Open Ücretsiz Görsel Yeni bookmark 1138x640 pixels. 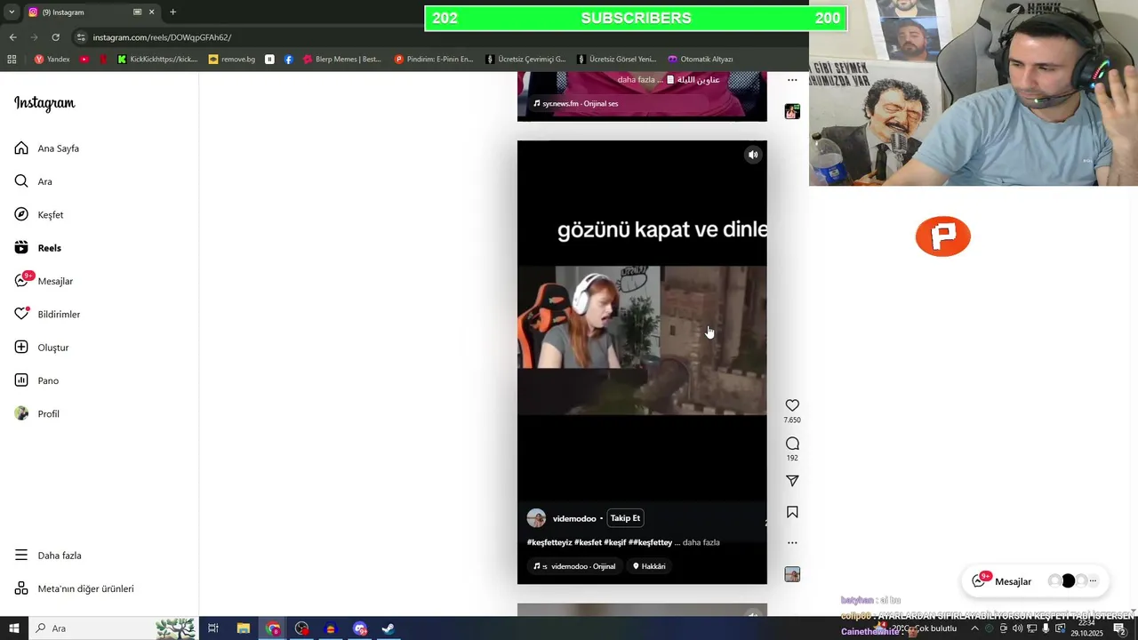[x=617, y=60]
